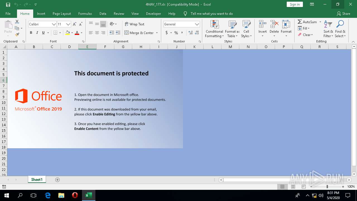The width and height of the screenshot is (357, 201).
Task: Open the Orientation text-angle options
Action: pyautogui.click(x=113, y=24)
